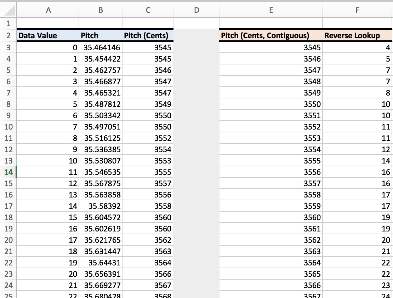Viewport: 393px width, 298px height.
Task: Click the Pitch (Cents) header cell
Action: coord(147,35)
